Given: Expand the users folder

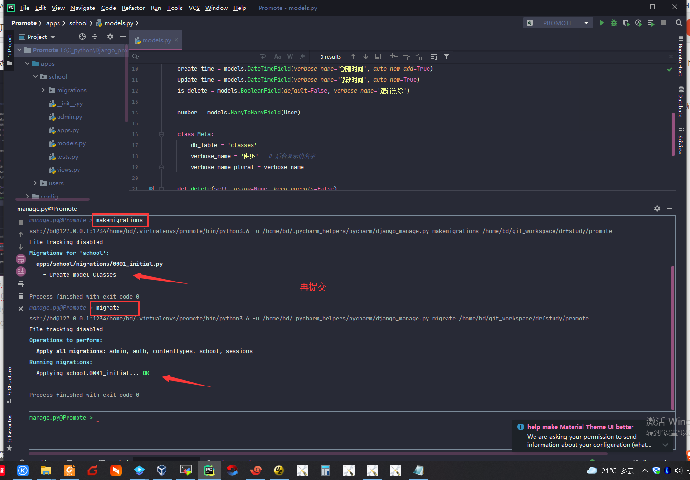Looking at the screenshot, I should pyautogui.click(x=36, y=183).
